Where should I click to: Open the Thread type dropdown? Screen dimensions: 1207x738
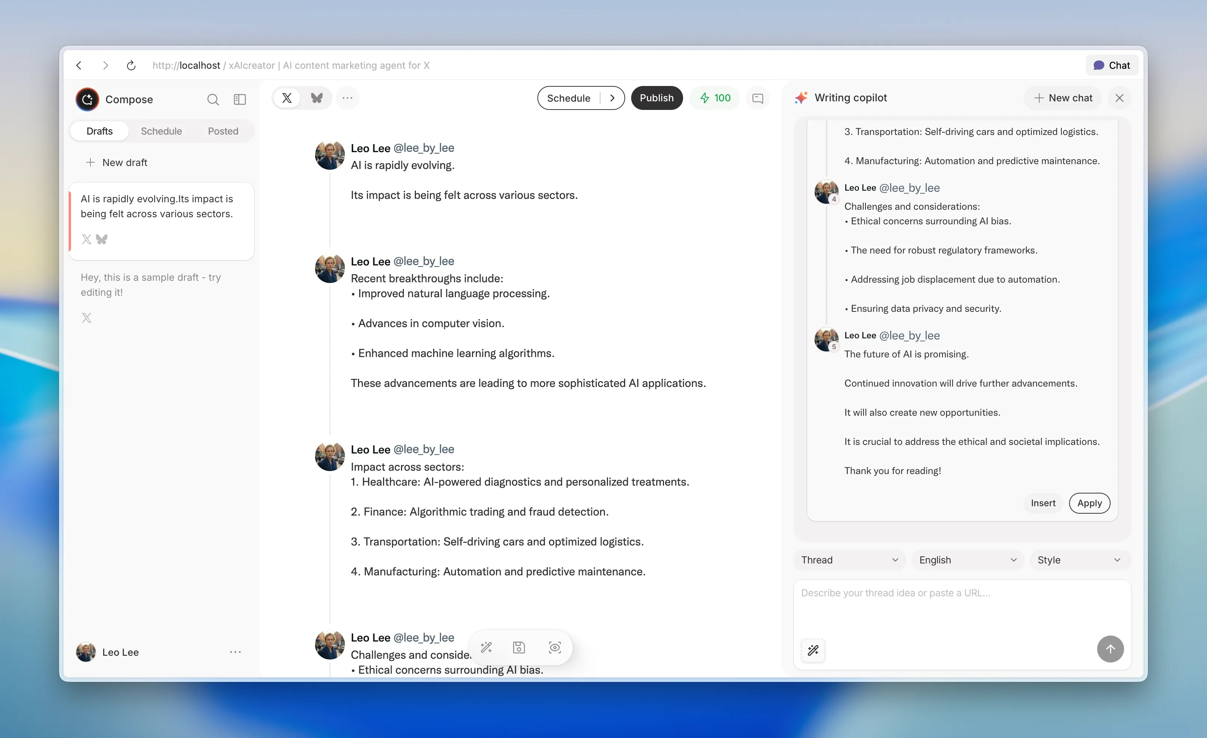(x=849, y=560)
